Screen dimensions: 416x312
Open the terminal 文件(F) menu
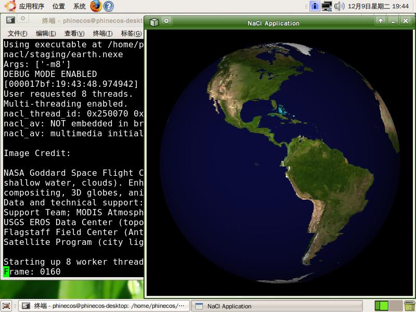point(18,33)
